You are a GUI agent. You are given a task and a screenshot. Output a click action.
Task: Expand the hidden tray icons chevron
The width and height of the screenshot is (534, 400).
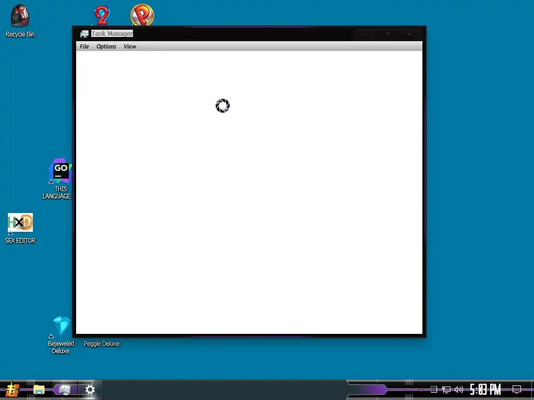[421, 390]
